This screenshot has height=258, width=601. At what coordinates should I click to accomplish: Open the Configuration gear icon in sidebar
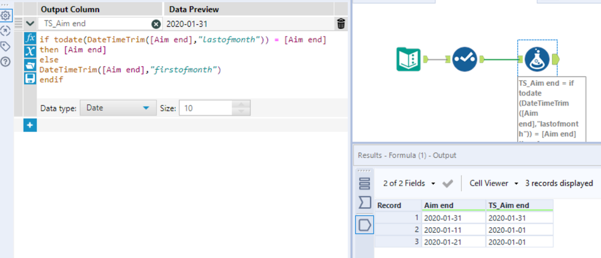[x=6, y=16]
